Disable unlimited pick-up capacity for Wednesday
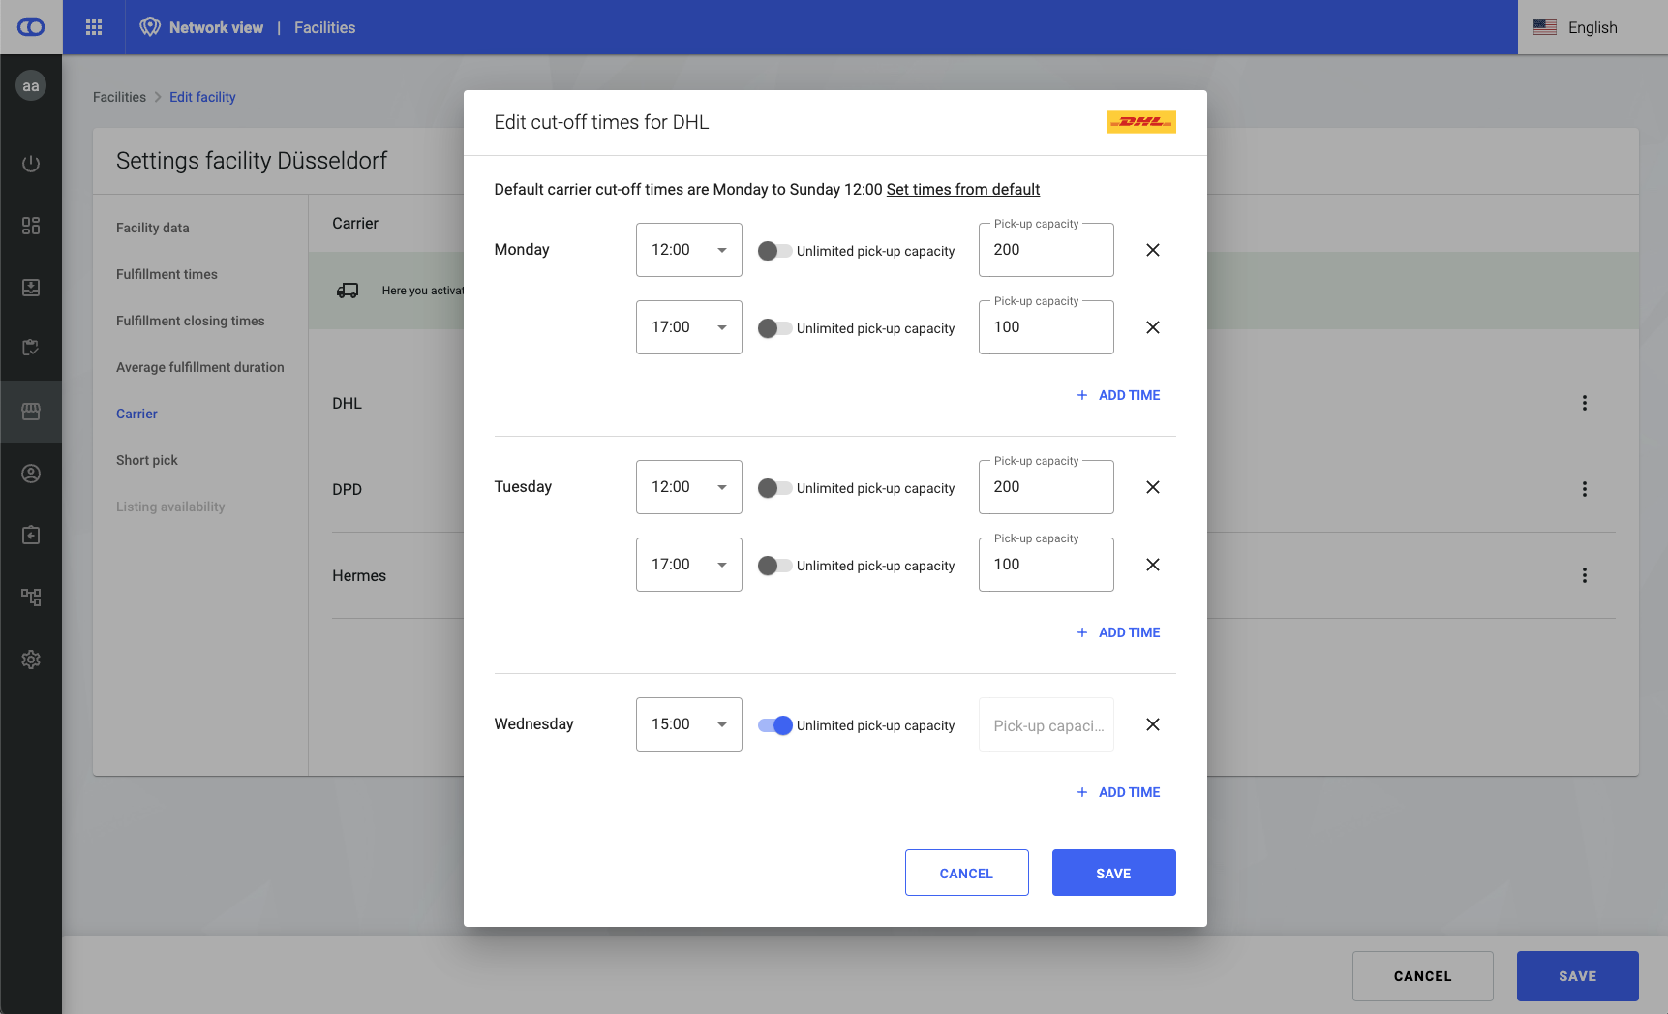This screenshot has height=1014, width=1668. click(x=774, y=725)
